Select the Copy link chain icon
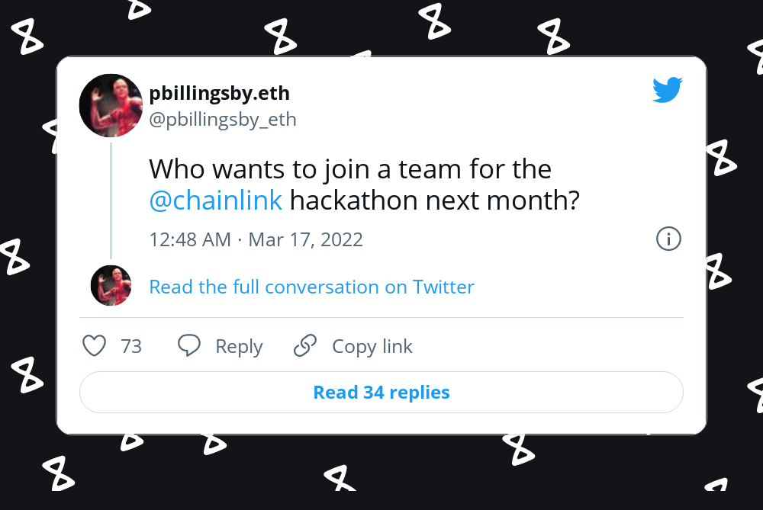763x510 pixels. pyautogui.click(x=304, y=346)
